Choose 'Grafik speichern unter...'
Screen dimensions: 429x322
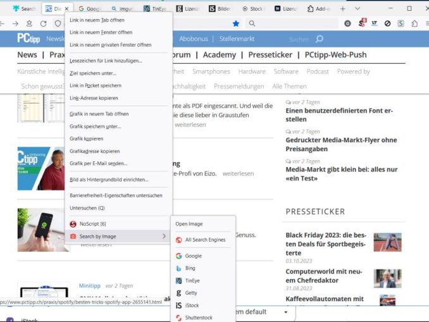coord(119,127)
